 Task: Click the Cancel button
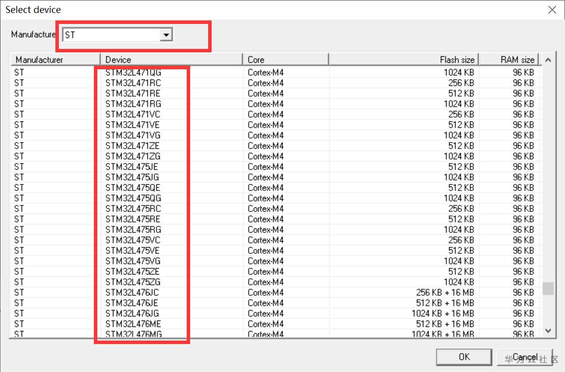tap(525, 357)
